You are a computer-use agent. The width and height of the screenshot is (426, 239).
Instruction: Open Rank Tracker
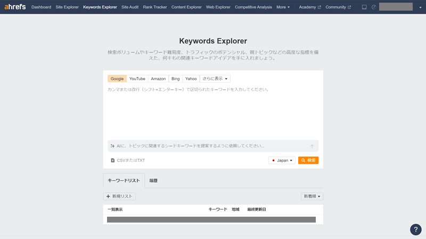(155, 7)
